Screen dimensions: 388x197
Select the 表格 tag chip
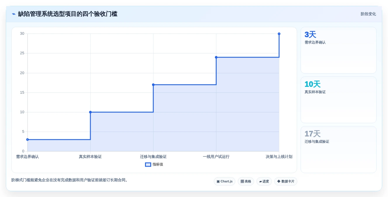point(246,182)
